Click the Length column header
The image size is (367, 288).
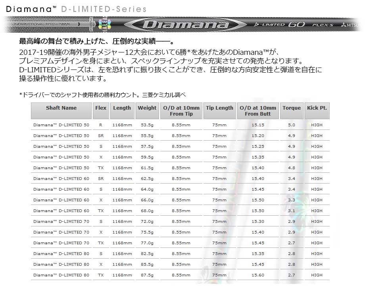click(122, 110)
